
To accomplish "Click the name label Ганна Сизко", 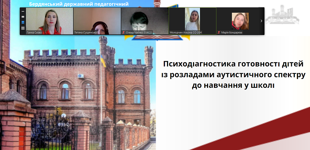I will pos(34,33).
